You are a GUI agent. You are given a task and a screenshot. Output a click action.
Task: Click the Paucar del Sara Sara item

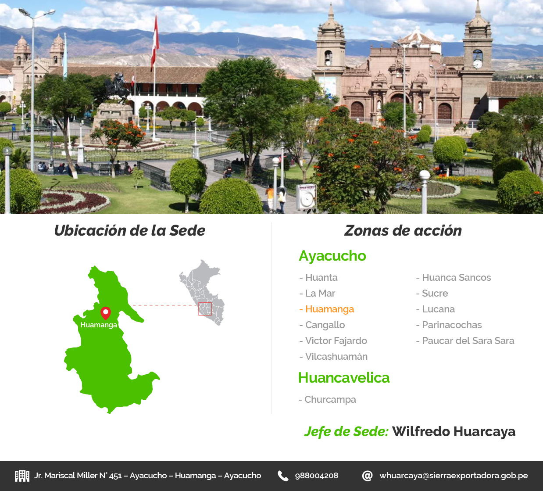tap(465, 341)
